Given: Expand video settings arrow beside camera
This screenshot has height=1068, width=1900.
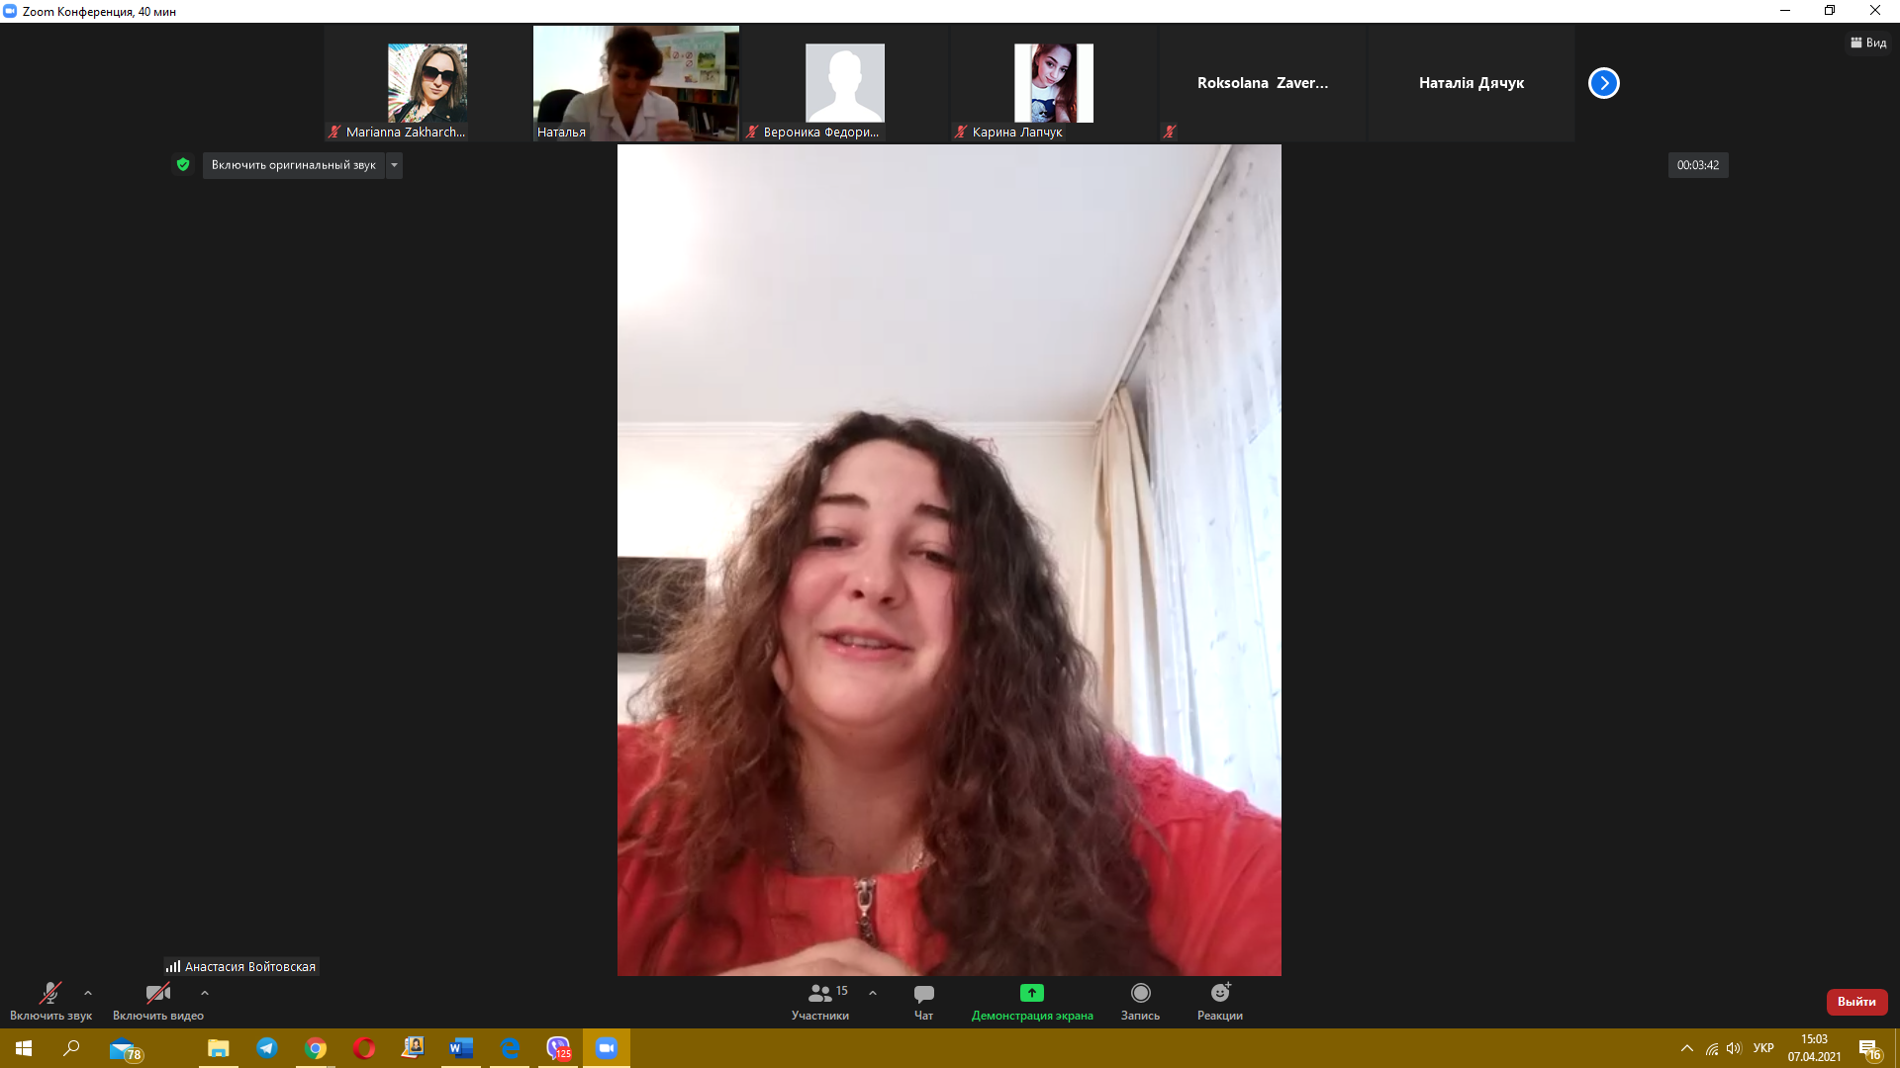Looking at the screenshot, I should tap(205, 993).
